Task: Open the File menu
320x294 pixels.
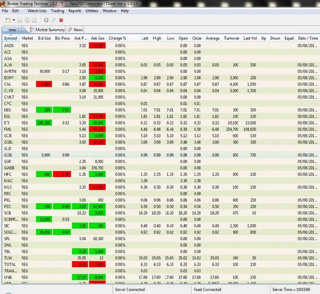Action: 5,11
